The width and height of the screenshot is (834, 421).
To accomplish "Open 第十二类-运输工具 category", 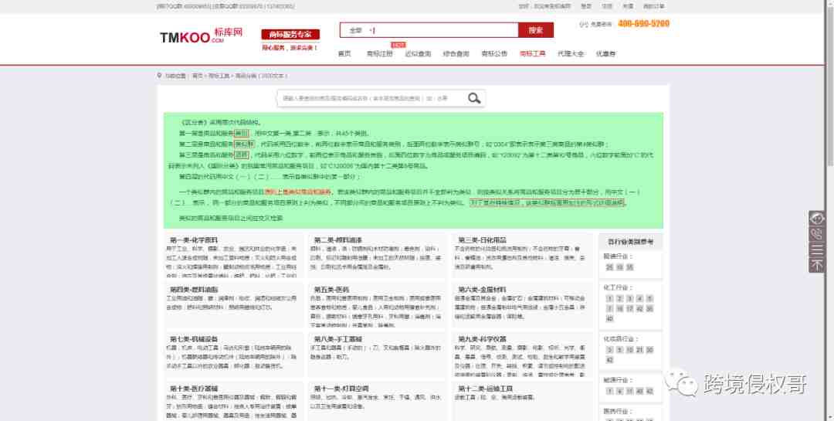I will click(486, 389).
